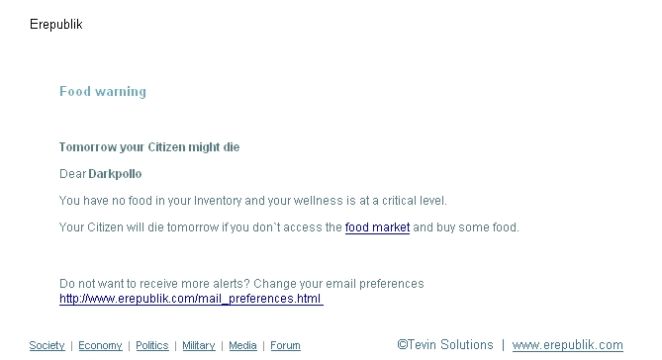
Task: Click the and buy some food text
Action: point(466,227)
